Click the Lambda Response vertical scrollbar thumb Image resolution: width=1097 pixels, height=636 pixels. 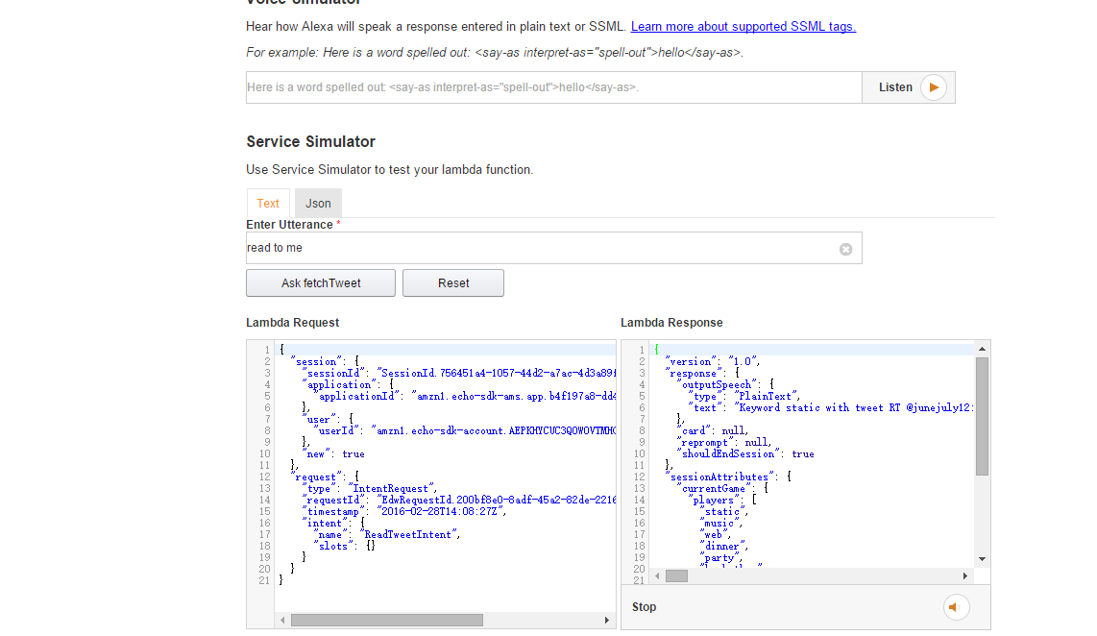pos(983,416)
